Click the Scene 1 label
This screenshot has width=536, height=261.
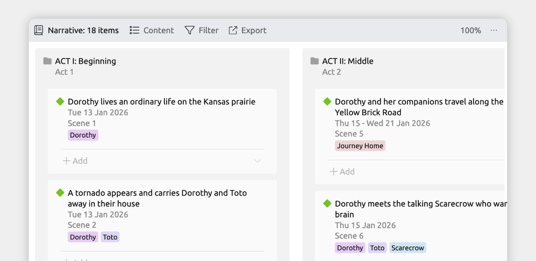[x=82, y=123]
